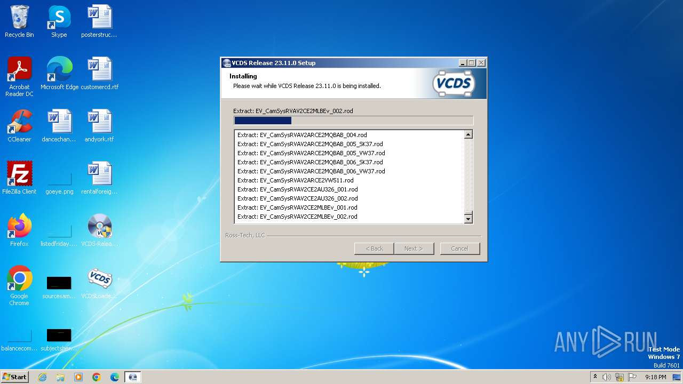This screenshot has width=683, height=384.
Task: Select log line EV_CamSysRVAV2ARCE2MQBAB_004.rod
Action: [302, 135]
